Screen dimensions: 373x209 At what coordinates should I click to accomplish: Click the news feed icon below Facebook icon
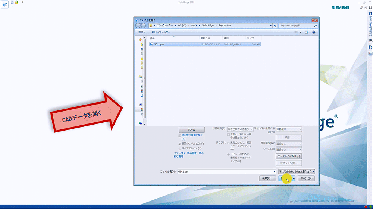point(370,54)
